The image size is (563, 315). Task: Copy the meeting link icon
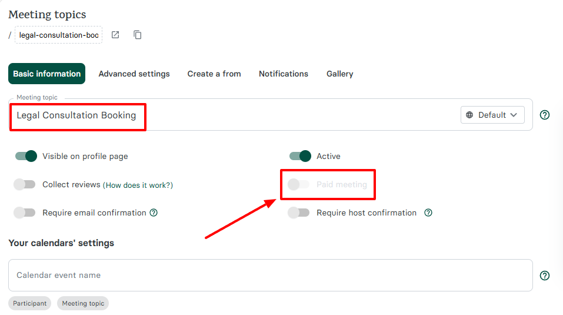click(x=138, y=35)
